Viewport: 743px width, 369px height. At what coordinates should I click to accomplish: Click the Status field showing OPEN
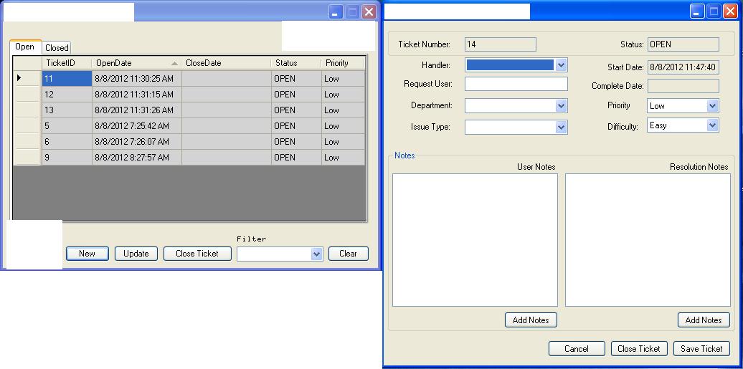pos(683,44)
